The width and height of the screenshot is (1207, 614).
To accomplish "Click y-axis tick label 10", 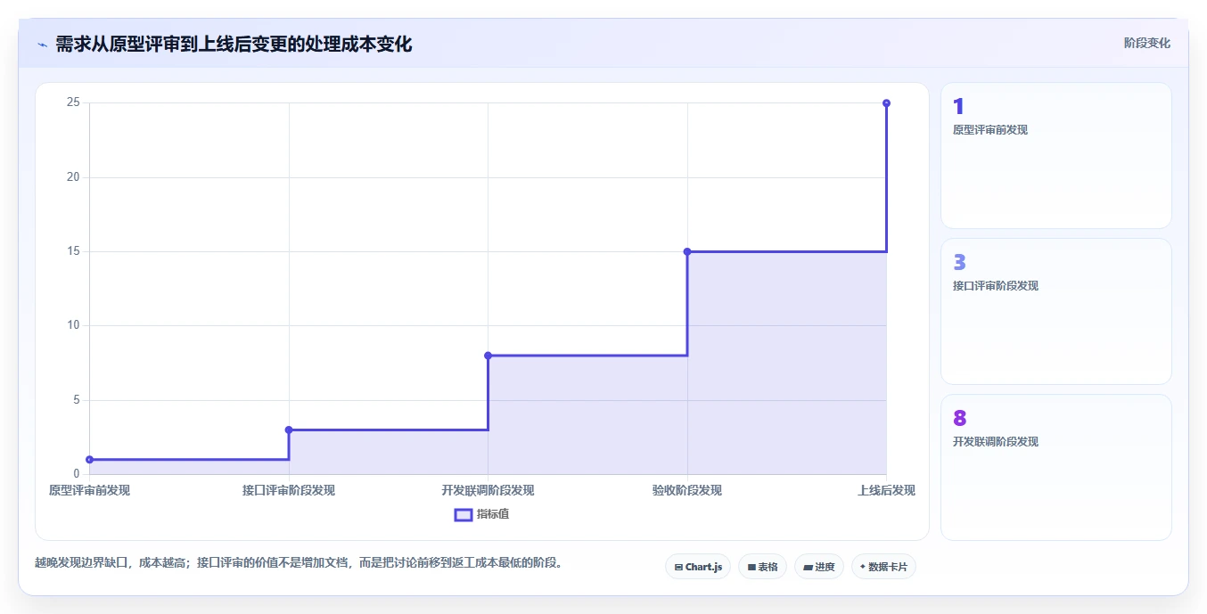I will click(x=73, y=325).
